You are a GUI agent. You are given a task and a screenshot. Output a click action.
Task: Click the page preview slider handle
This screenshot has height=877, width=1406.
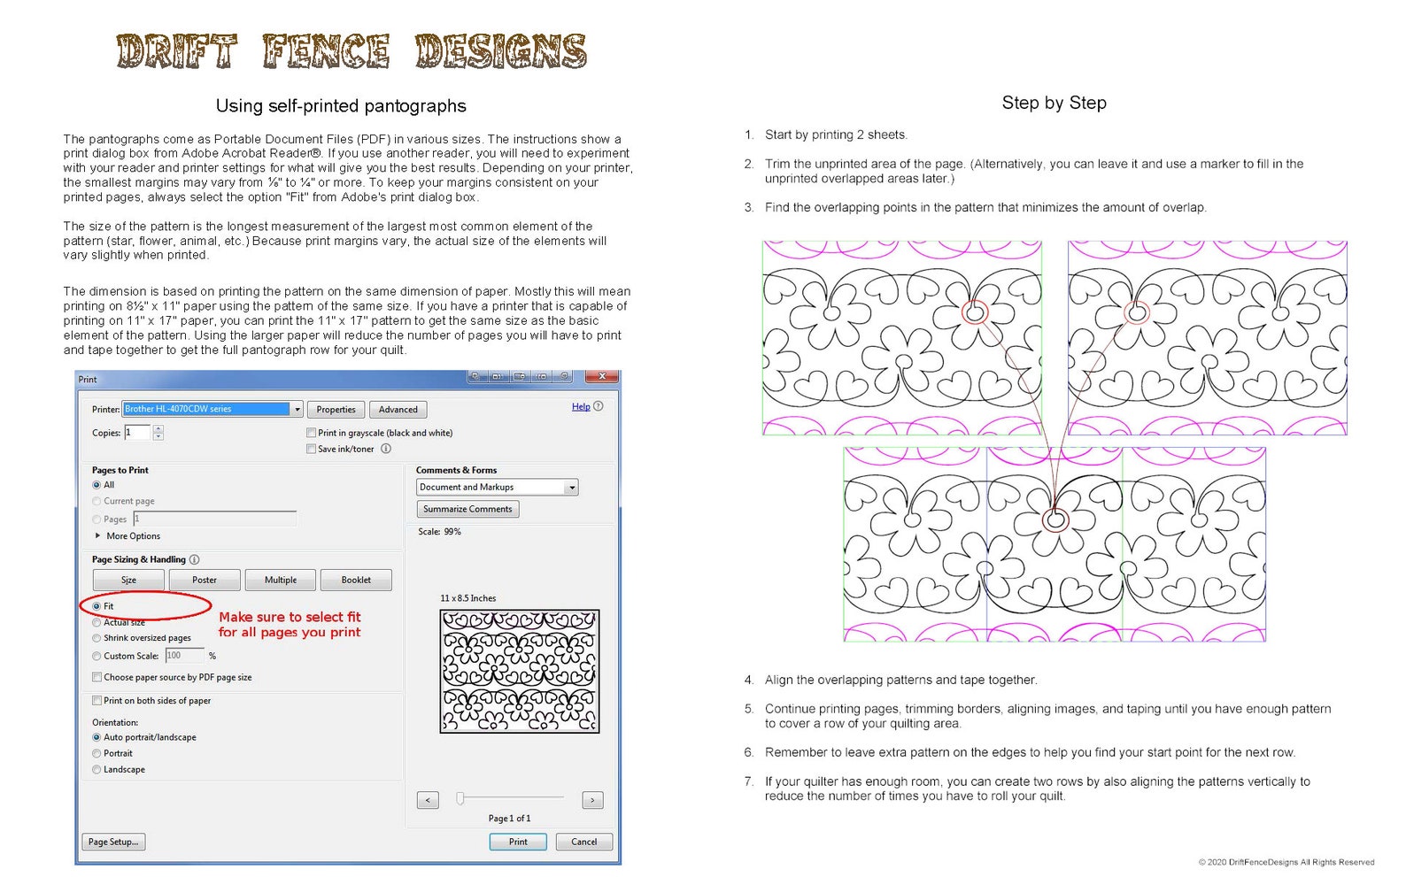click(460, 798)
